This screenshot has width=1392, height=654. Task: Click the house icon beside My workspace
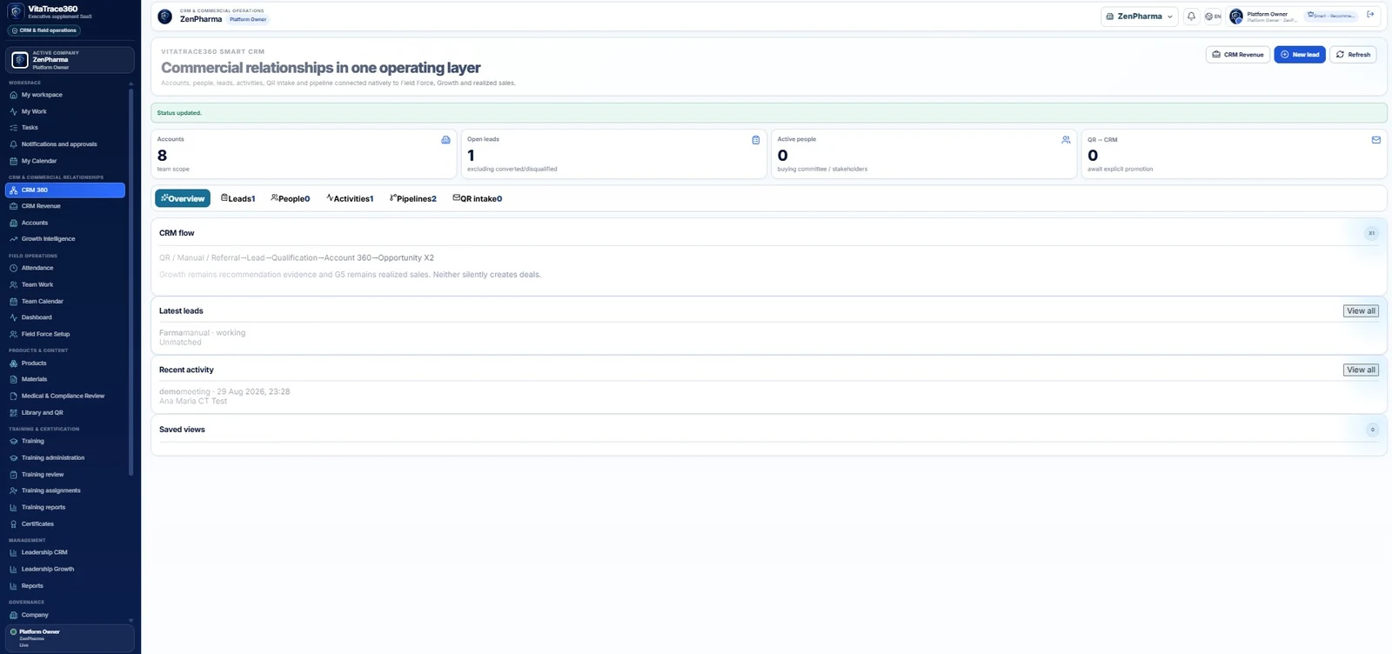[13, 95]
